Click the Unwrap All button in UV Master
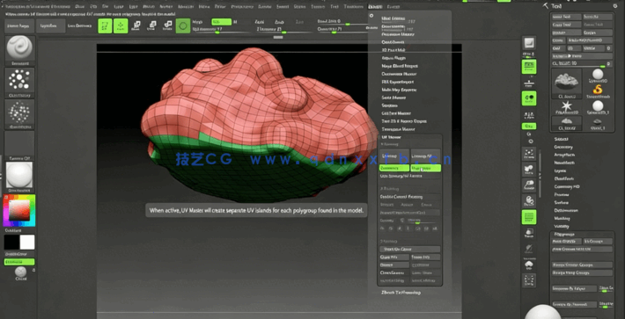This screenshot has height=319, width=625. (x=426, y=156)
